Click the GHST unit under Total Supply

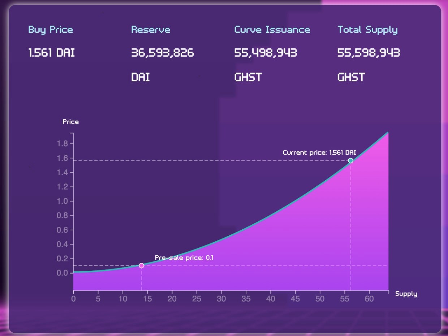(351, 77)
